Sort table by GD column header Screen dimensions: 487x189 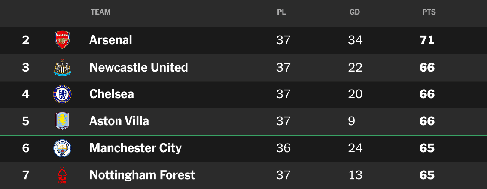tap(355, 12)
